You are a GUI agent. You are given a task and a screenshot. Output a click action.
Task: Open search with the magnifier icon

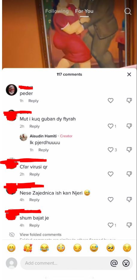[128, 11]
